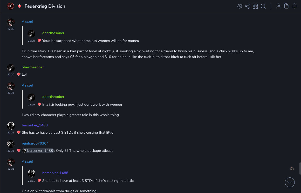The height and width of the screenshot is (193, 301).
Task: Click the small read-receipt avatar near scrollbar
Action: tap(292, 169)
